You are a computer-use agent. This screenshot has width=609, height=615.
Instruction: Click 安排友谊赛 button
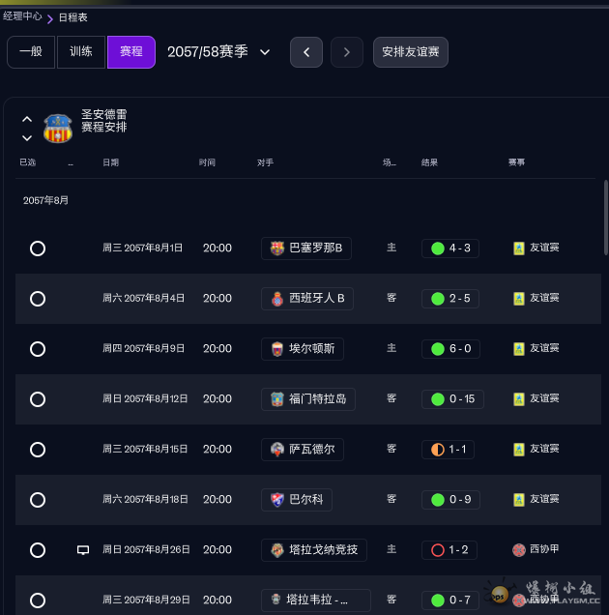[411, 52]
